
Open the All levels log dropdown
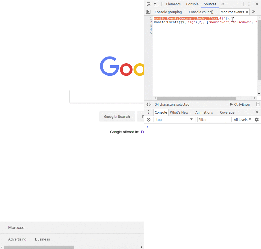coord(242,120)
